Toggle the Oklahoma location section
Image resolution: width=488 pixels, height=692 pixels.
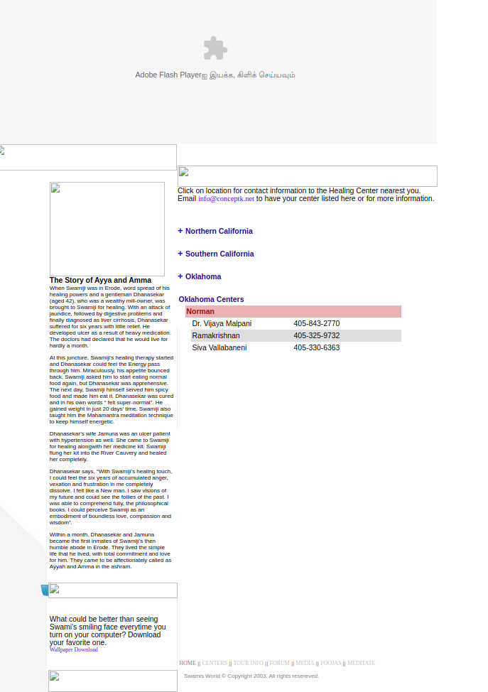coord(202,276)
